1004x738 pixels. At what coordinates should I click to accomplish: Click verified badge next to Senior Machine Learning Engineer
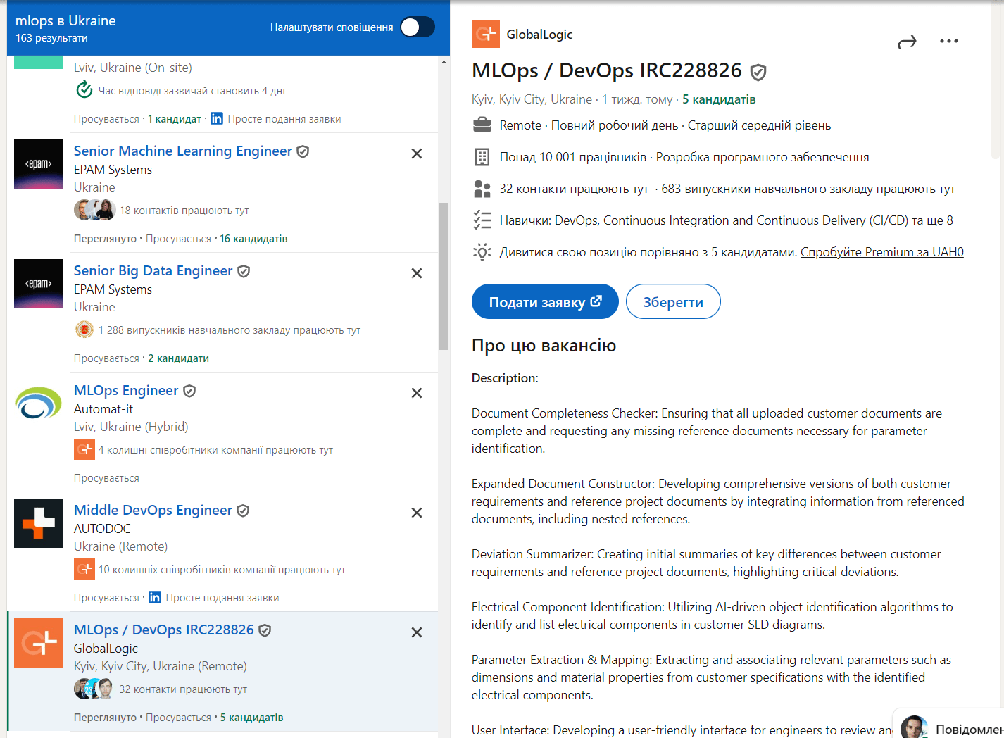[303, 151]
